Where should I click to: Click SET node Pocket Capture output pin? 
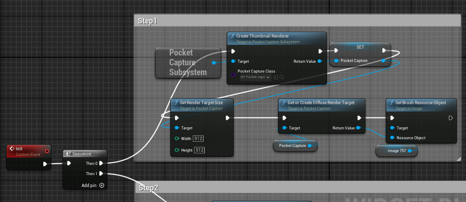[383, 61]
